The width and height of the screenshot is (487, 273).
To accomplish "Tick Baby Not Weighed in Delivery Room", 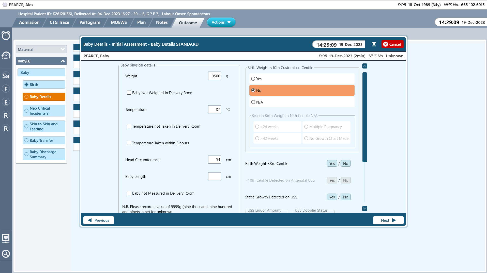I will click(x=129, y=93).
